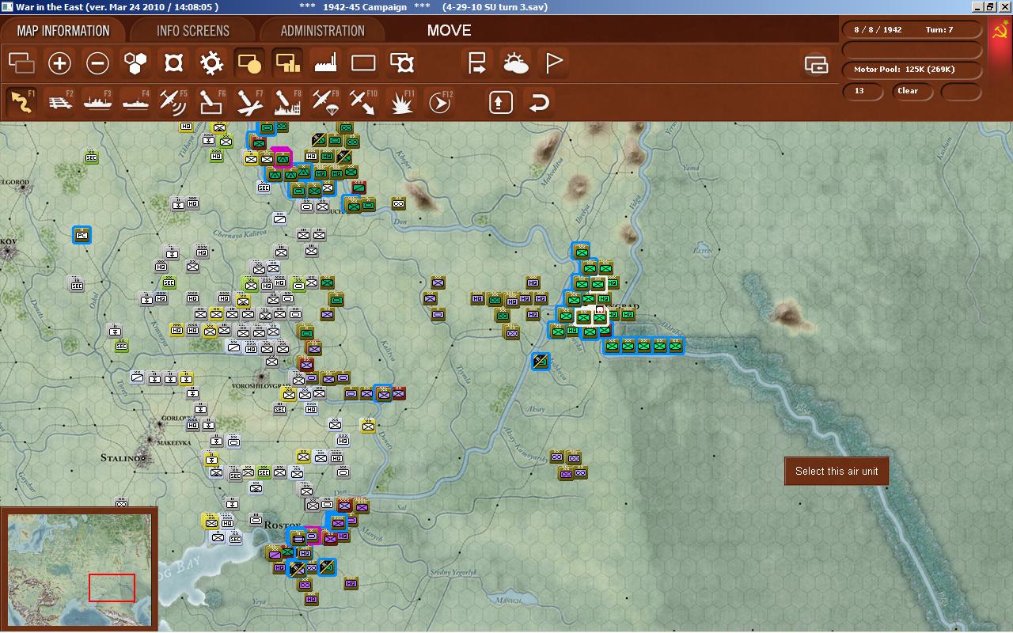This screenshot has height=633, width=1013.
Task: Select Bomb city mode (F8)
Action: click(x=287, y=102)
